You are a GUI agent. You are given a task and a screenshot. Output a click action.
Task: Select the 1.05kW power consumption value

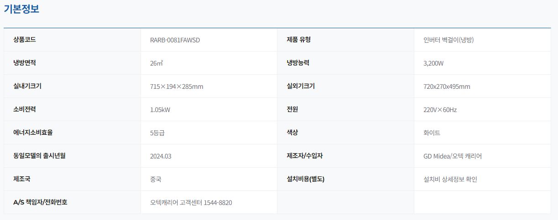click(160, 110)
